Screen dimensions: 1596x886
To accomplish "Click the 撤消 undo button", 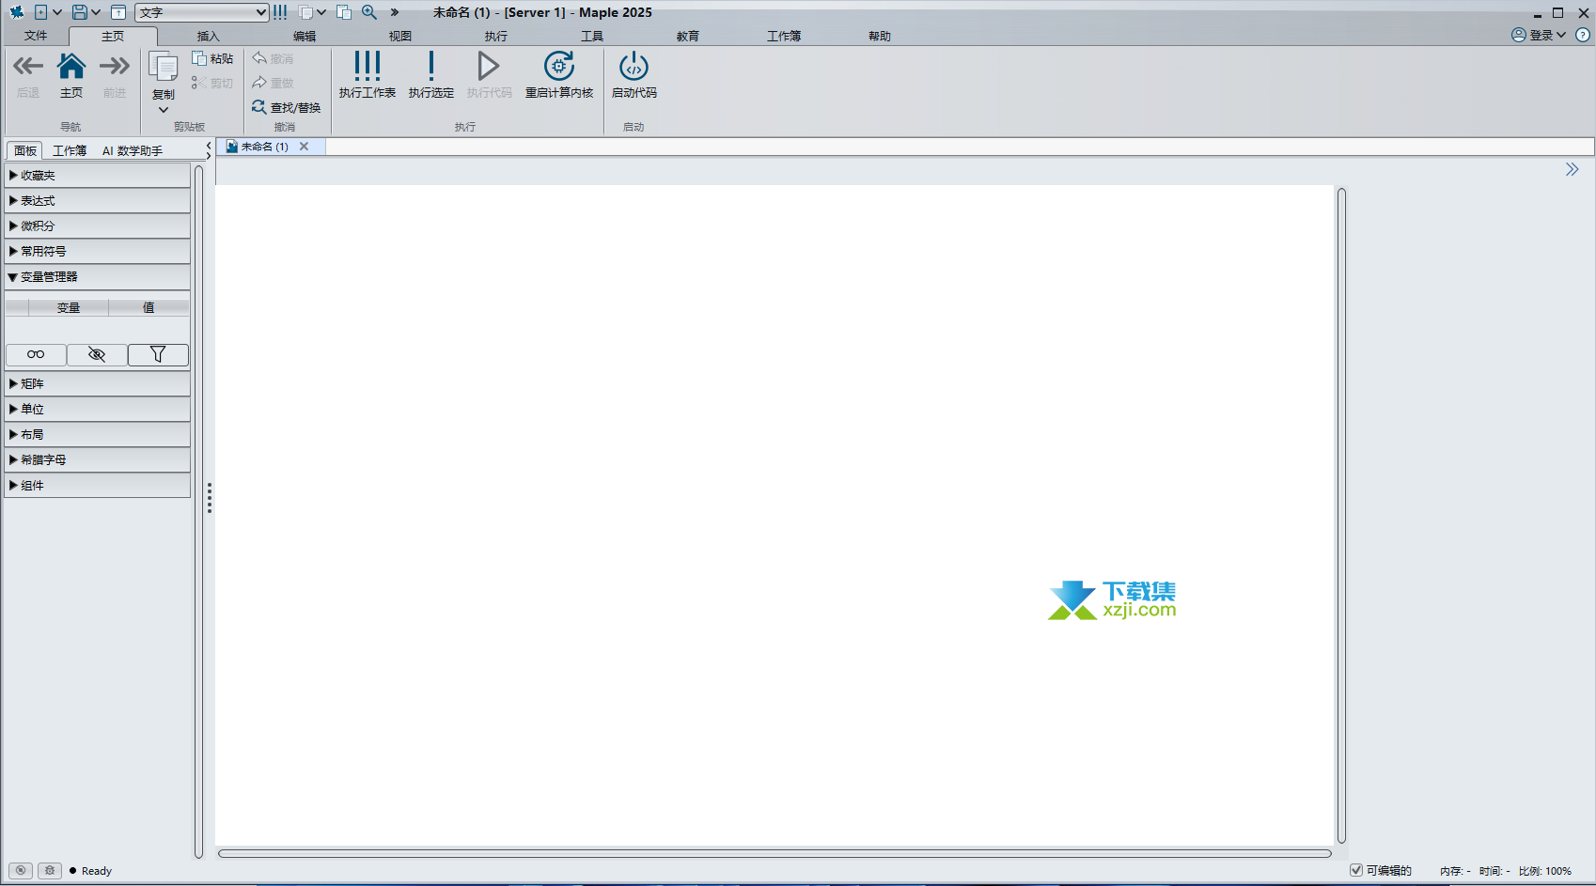I will click(x=273, y=58).
